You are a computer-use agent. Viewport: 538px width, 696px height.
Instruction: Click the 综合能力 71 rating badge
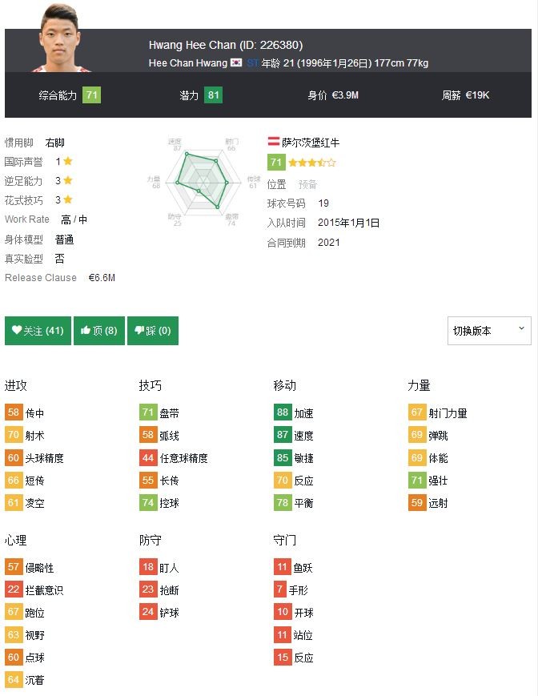point(91,95)
